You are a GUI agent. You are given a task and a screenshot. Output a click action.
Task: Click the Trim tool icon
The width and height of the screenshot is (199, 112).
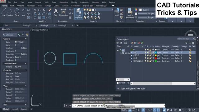pos(44,10)
